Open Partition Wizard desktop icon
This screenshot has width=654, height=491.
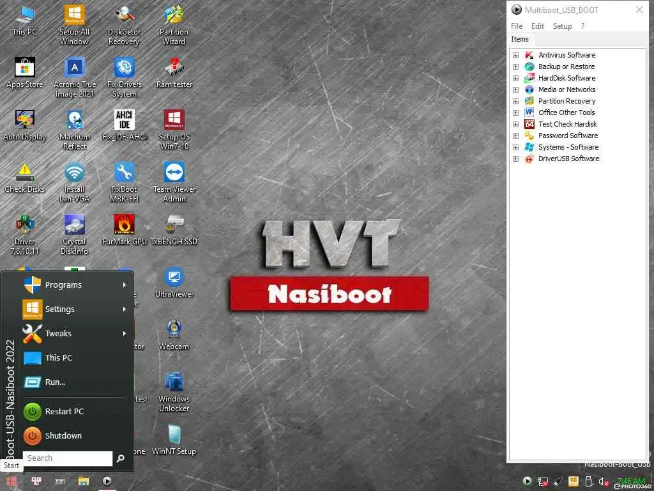174,25
